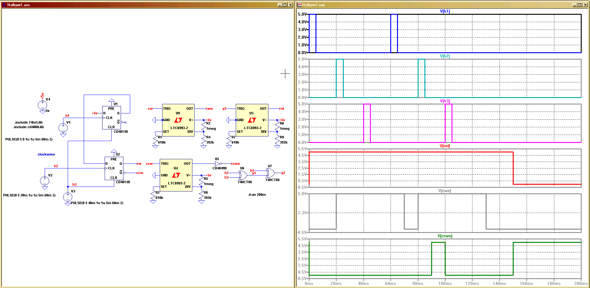Select the U1 CD4013B flip-flop block
This screenshot has height=288, width=590.
[111, 118]
